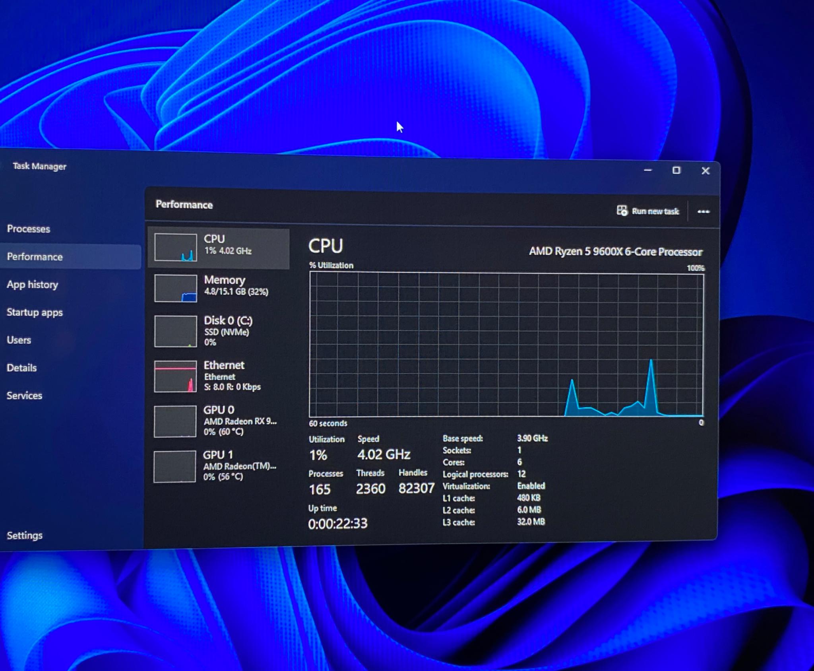Open the Users page
814x671 pixels.
click(19, 340)
